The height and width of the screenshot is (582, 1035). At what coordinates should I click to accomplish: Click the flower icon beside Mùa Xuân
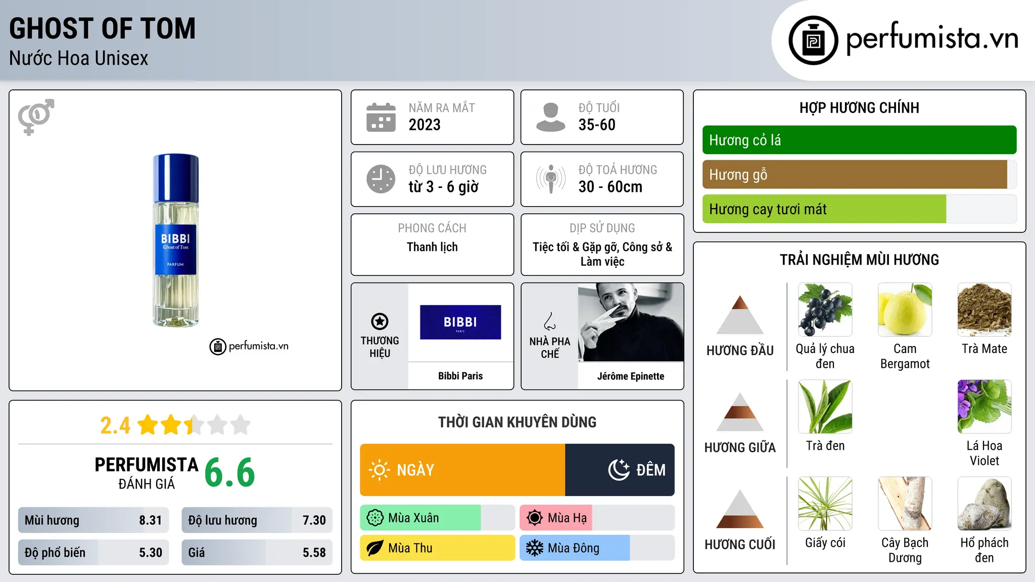coord(375,518)
